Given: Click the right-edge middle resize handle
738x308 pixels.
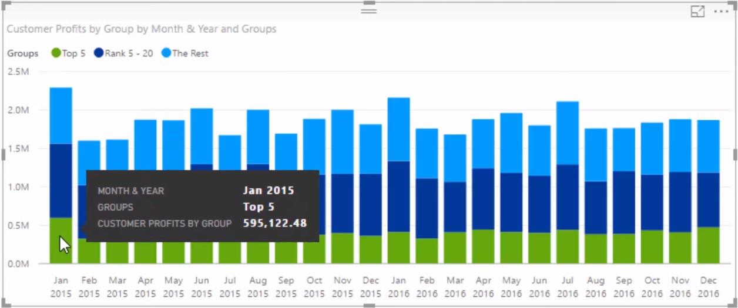Looking at the screenshot, I should (x=735, y=154).
